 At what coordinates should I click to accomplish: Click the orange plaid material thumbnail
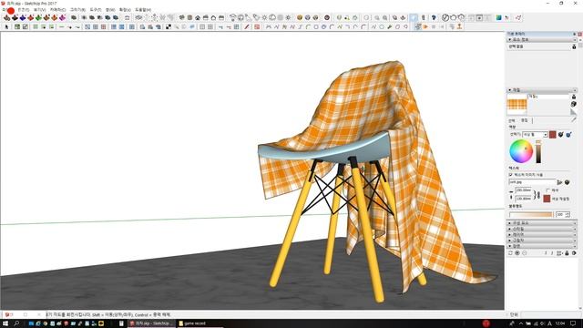[x=517, y=105]
